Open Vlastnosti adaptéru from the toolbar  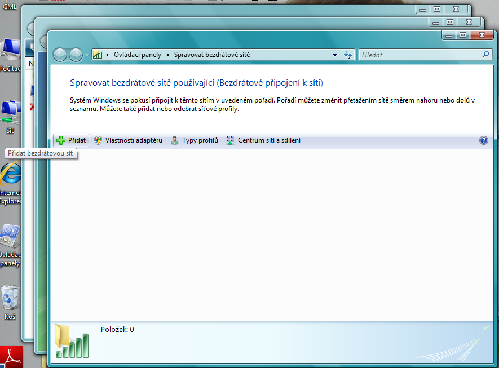[x=128, y=140]
